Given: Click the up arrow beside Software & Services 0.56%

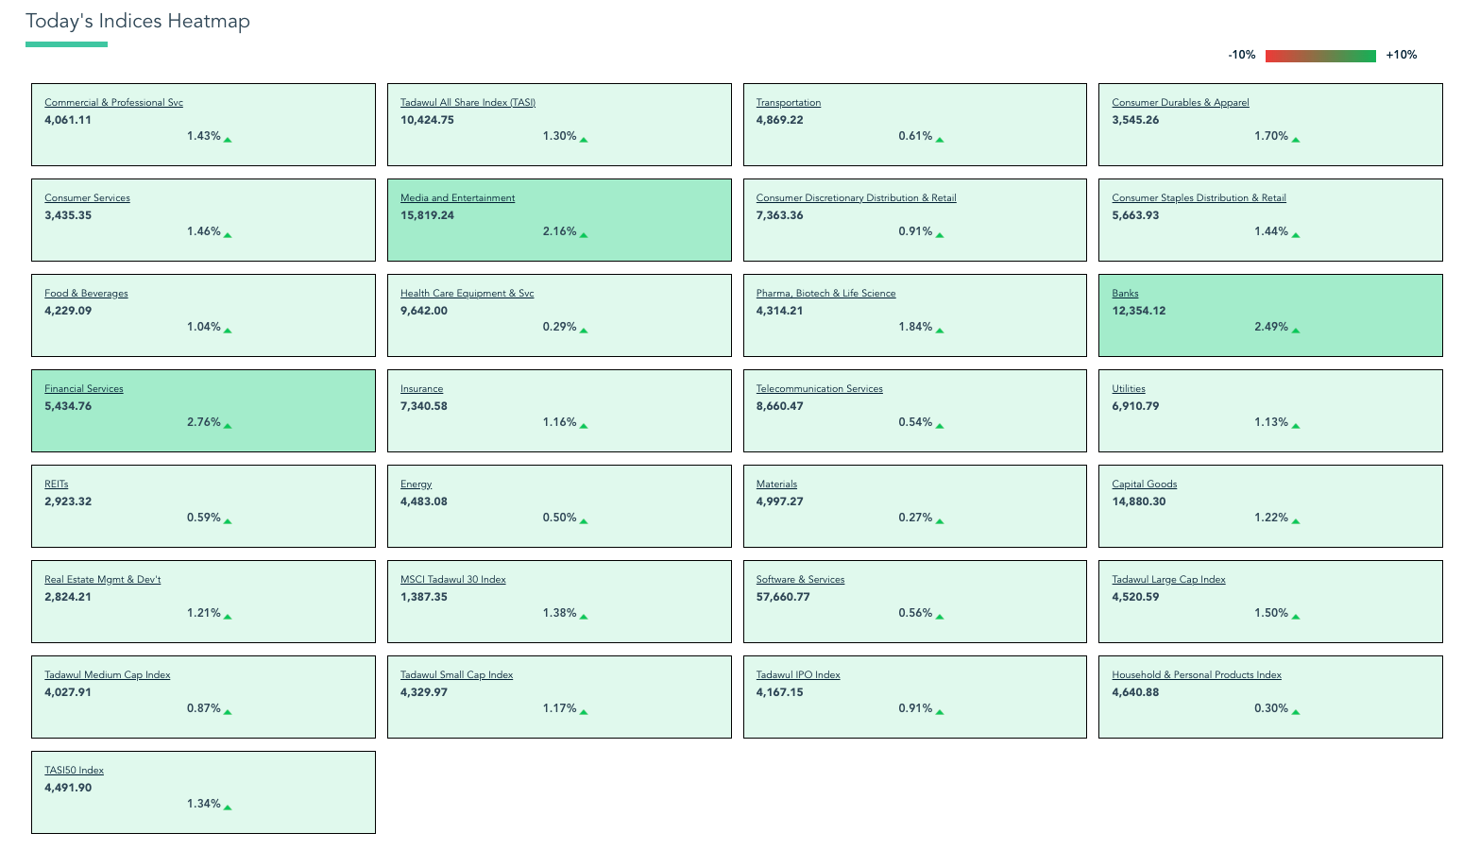Looking at the screenshot, I should pos(940,617).
